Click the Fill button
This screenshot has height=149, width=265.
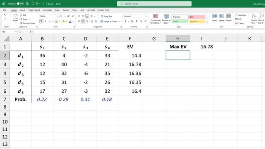(x=238, y=19)
